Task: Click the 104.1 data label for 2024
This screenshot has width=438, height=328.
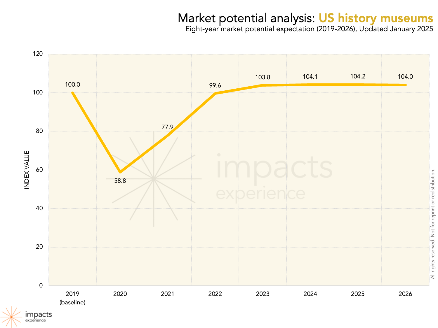Action: coord(310,77)
